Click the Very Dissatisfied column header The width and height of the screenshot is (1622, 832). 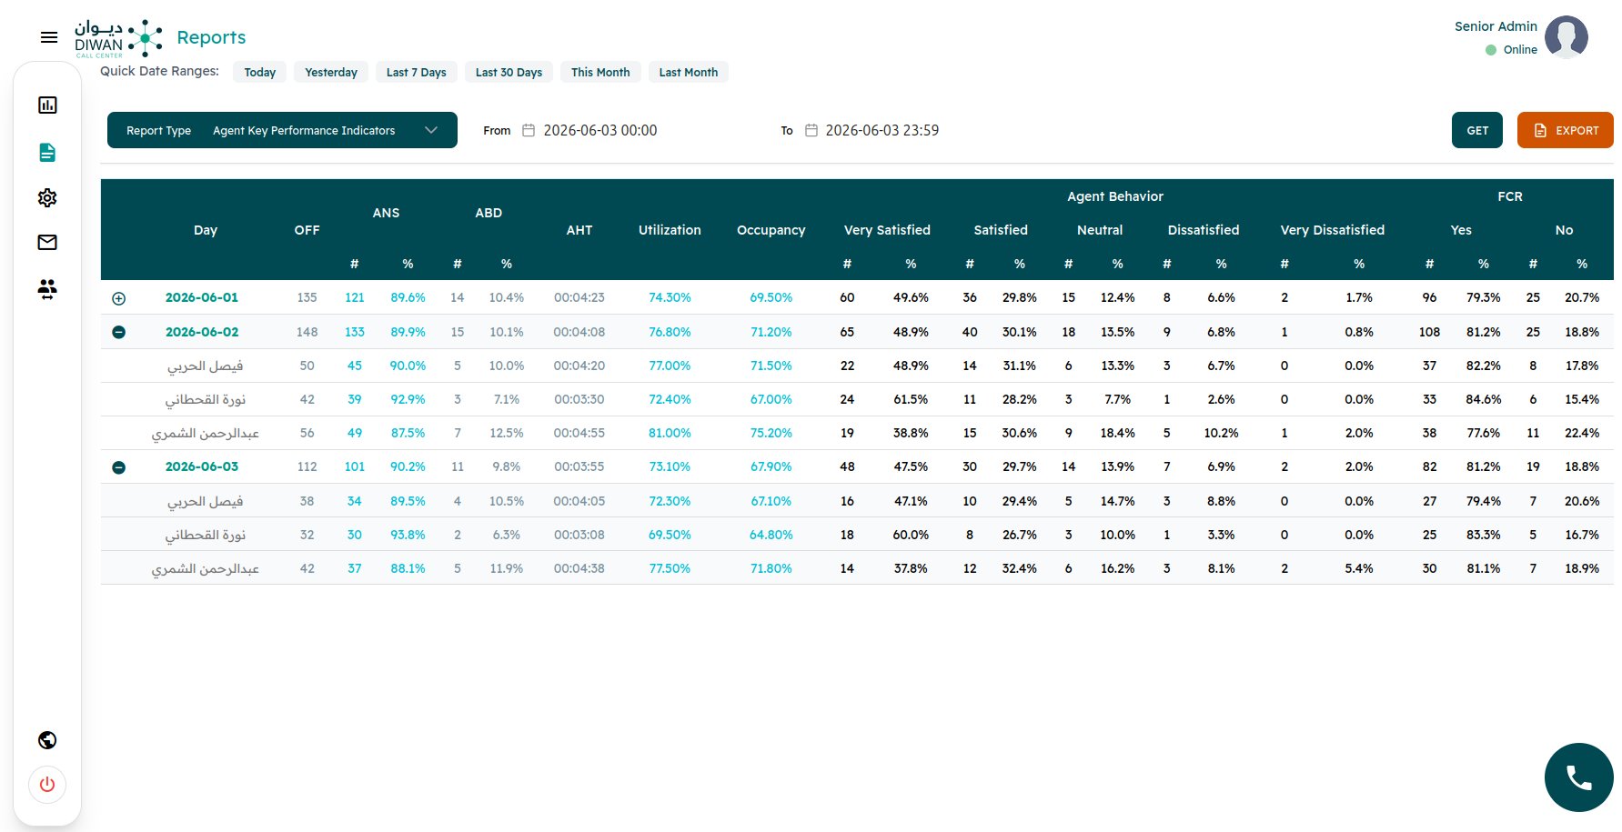click(1333, 230)
